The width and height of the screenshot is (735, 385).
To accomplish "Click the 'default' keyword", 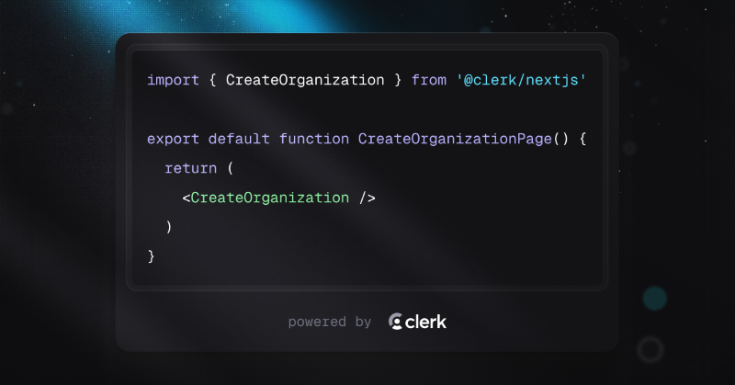I will click(239, 139).
